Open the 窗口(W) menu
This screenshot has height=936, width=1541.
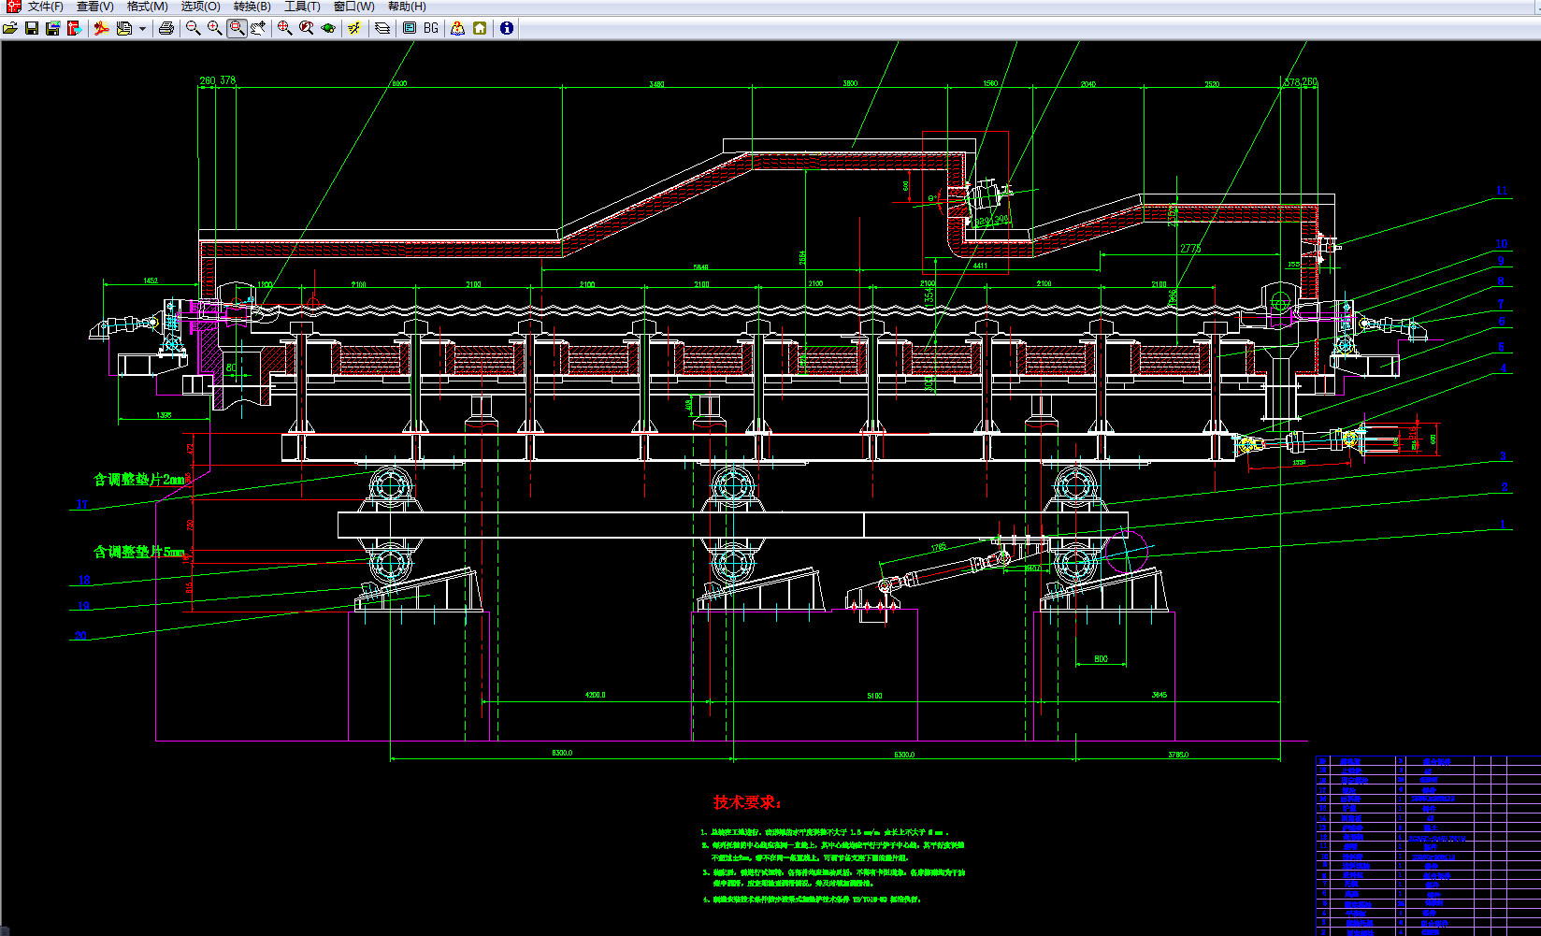point(353,7)
